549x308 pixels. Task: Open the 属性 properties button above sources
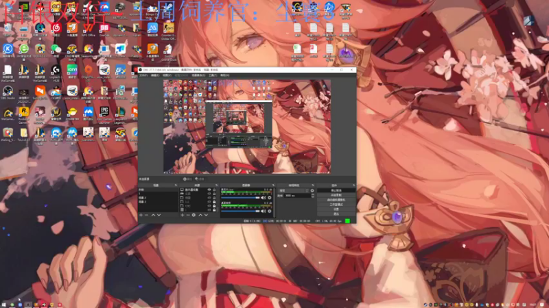pos(187,179)
